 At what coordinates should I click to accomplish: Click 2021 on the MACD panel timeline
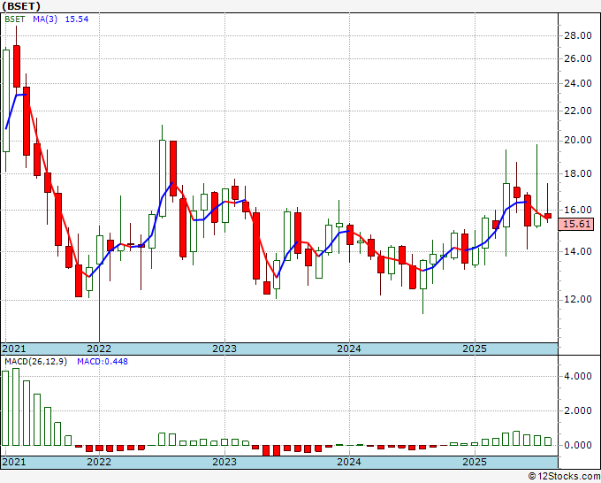click(14, 462)
